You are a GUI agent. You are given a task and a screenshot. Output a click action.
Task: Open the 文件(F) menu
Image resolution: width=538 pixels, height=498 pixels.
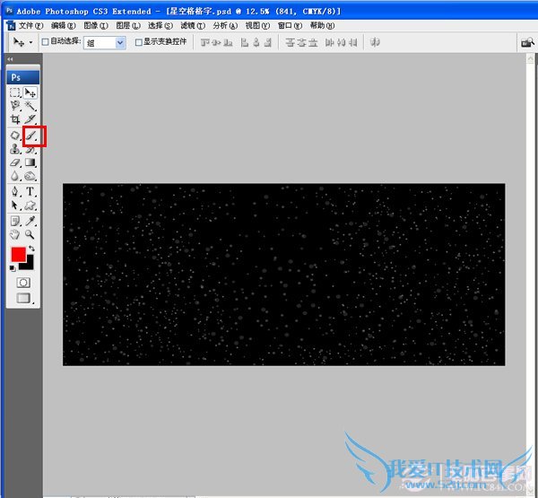[30, 25]
